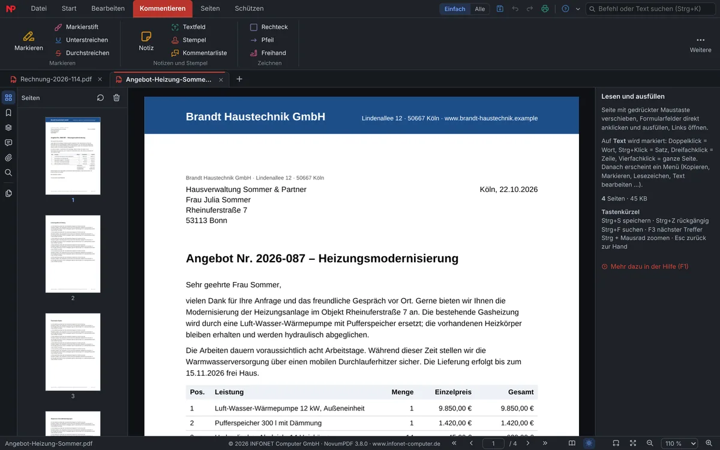Show the page thumbnails sidebar panel

[8, 98]
